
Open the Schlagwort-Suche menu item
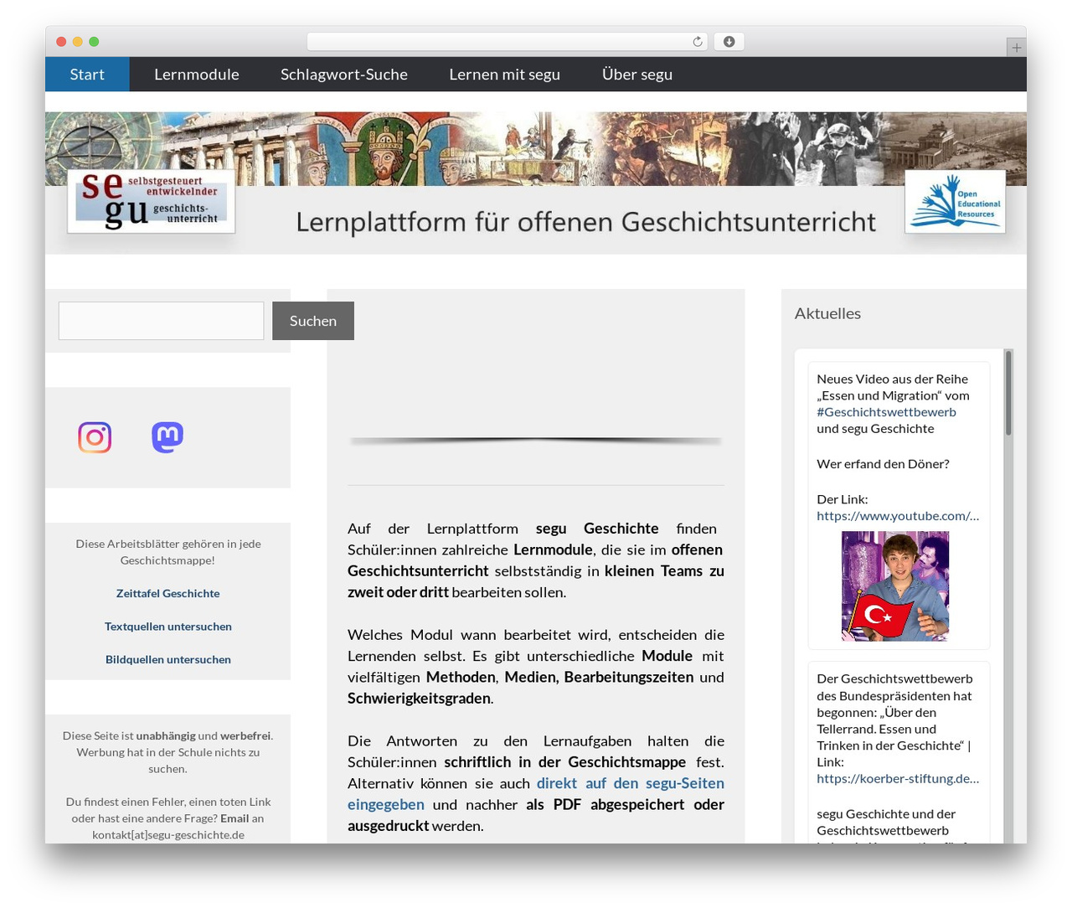tap(344, 75)
